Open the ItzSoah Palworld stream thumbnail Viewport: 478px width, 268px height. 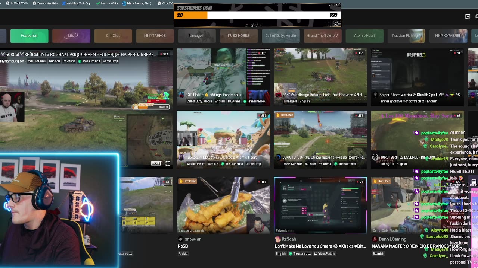point(320,205)
